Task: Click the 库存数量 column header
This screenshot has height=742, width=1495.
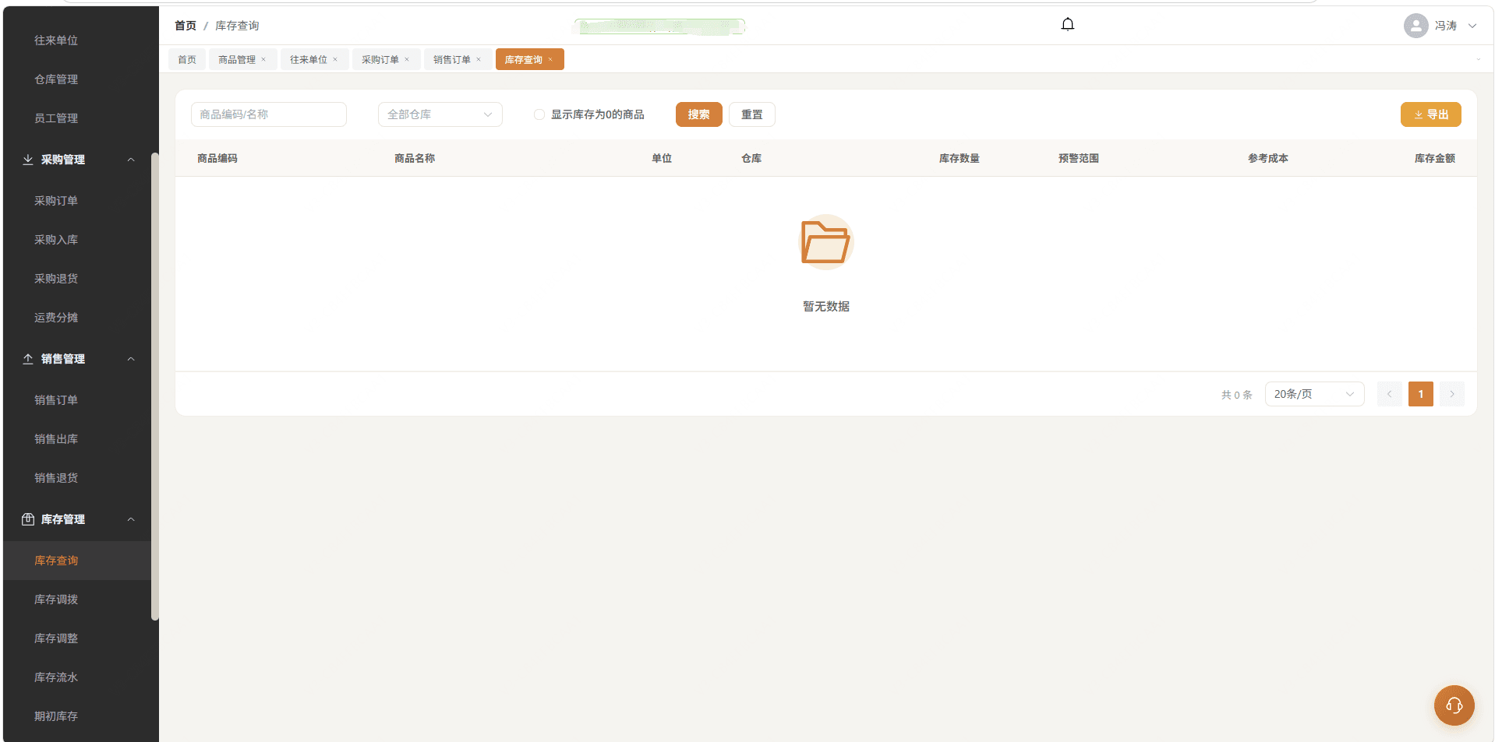Action: [x=960, y=158]
